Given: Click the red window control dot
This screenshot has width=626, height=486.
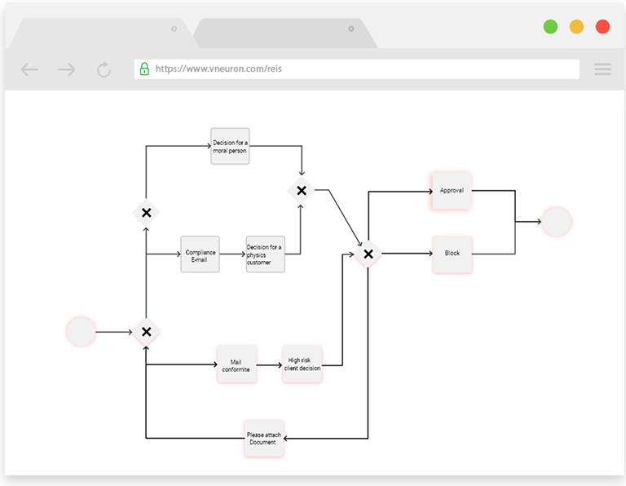Looking at the screenshot, I should [602, 27].
